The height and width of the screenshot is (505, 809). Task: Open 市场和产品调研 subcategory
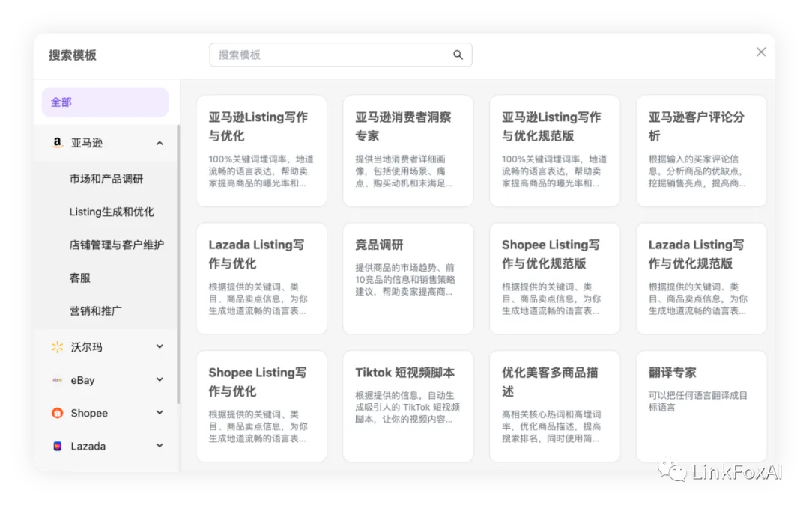106,179
